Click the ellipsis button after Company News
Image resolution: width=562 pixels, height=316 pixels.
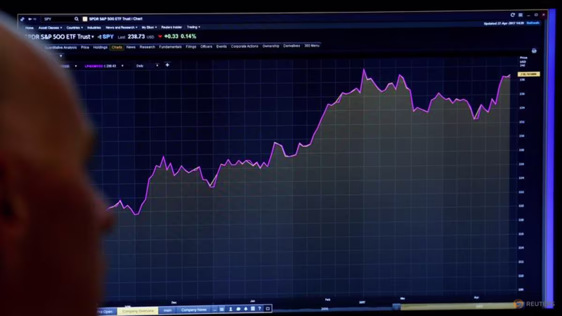click(214, 309)
